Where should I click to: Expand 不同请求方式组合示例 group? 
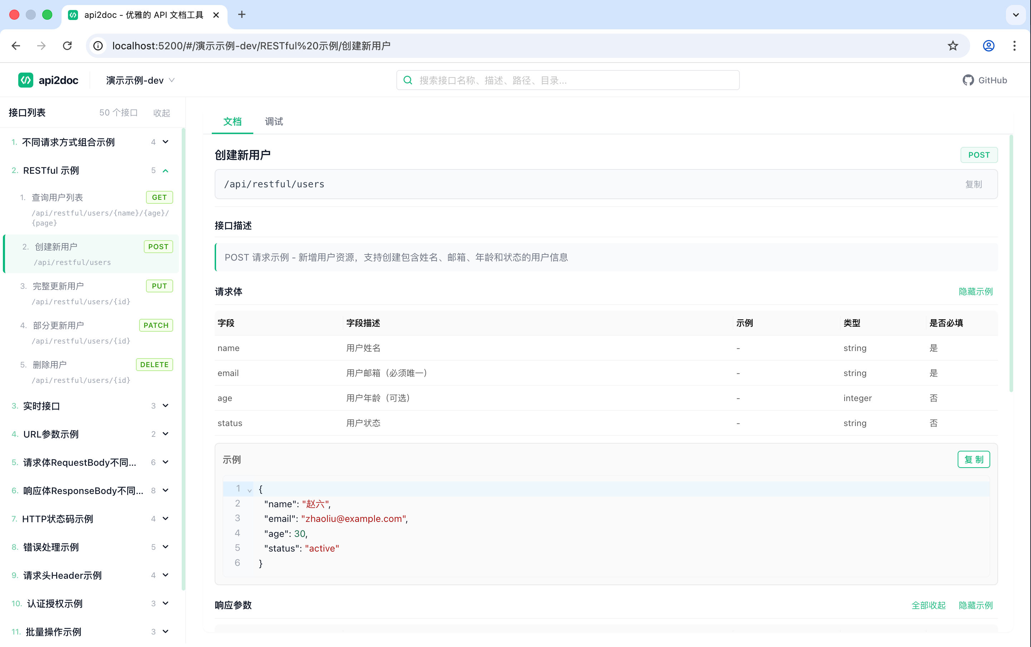pos(91,142)
